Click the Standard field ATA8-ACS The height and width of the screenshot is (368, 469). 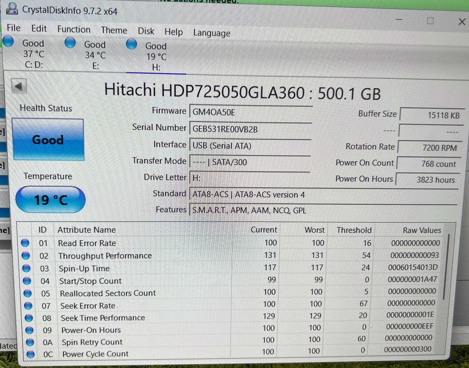[324, 194]
